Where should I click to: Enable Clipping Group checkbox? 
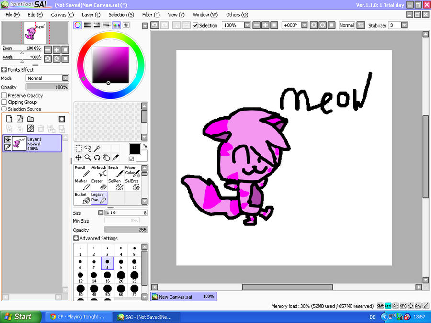[4, 102]
